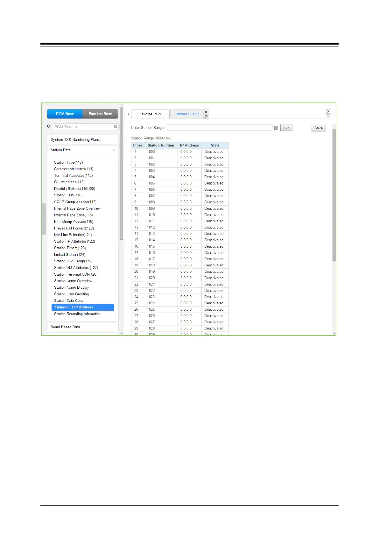Open Internal Page Zone(118)

74,215
